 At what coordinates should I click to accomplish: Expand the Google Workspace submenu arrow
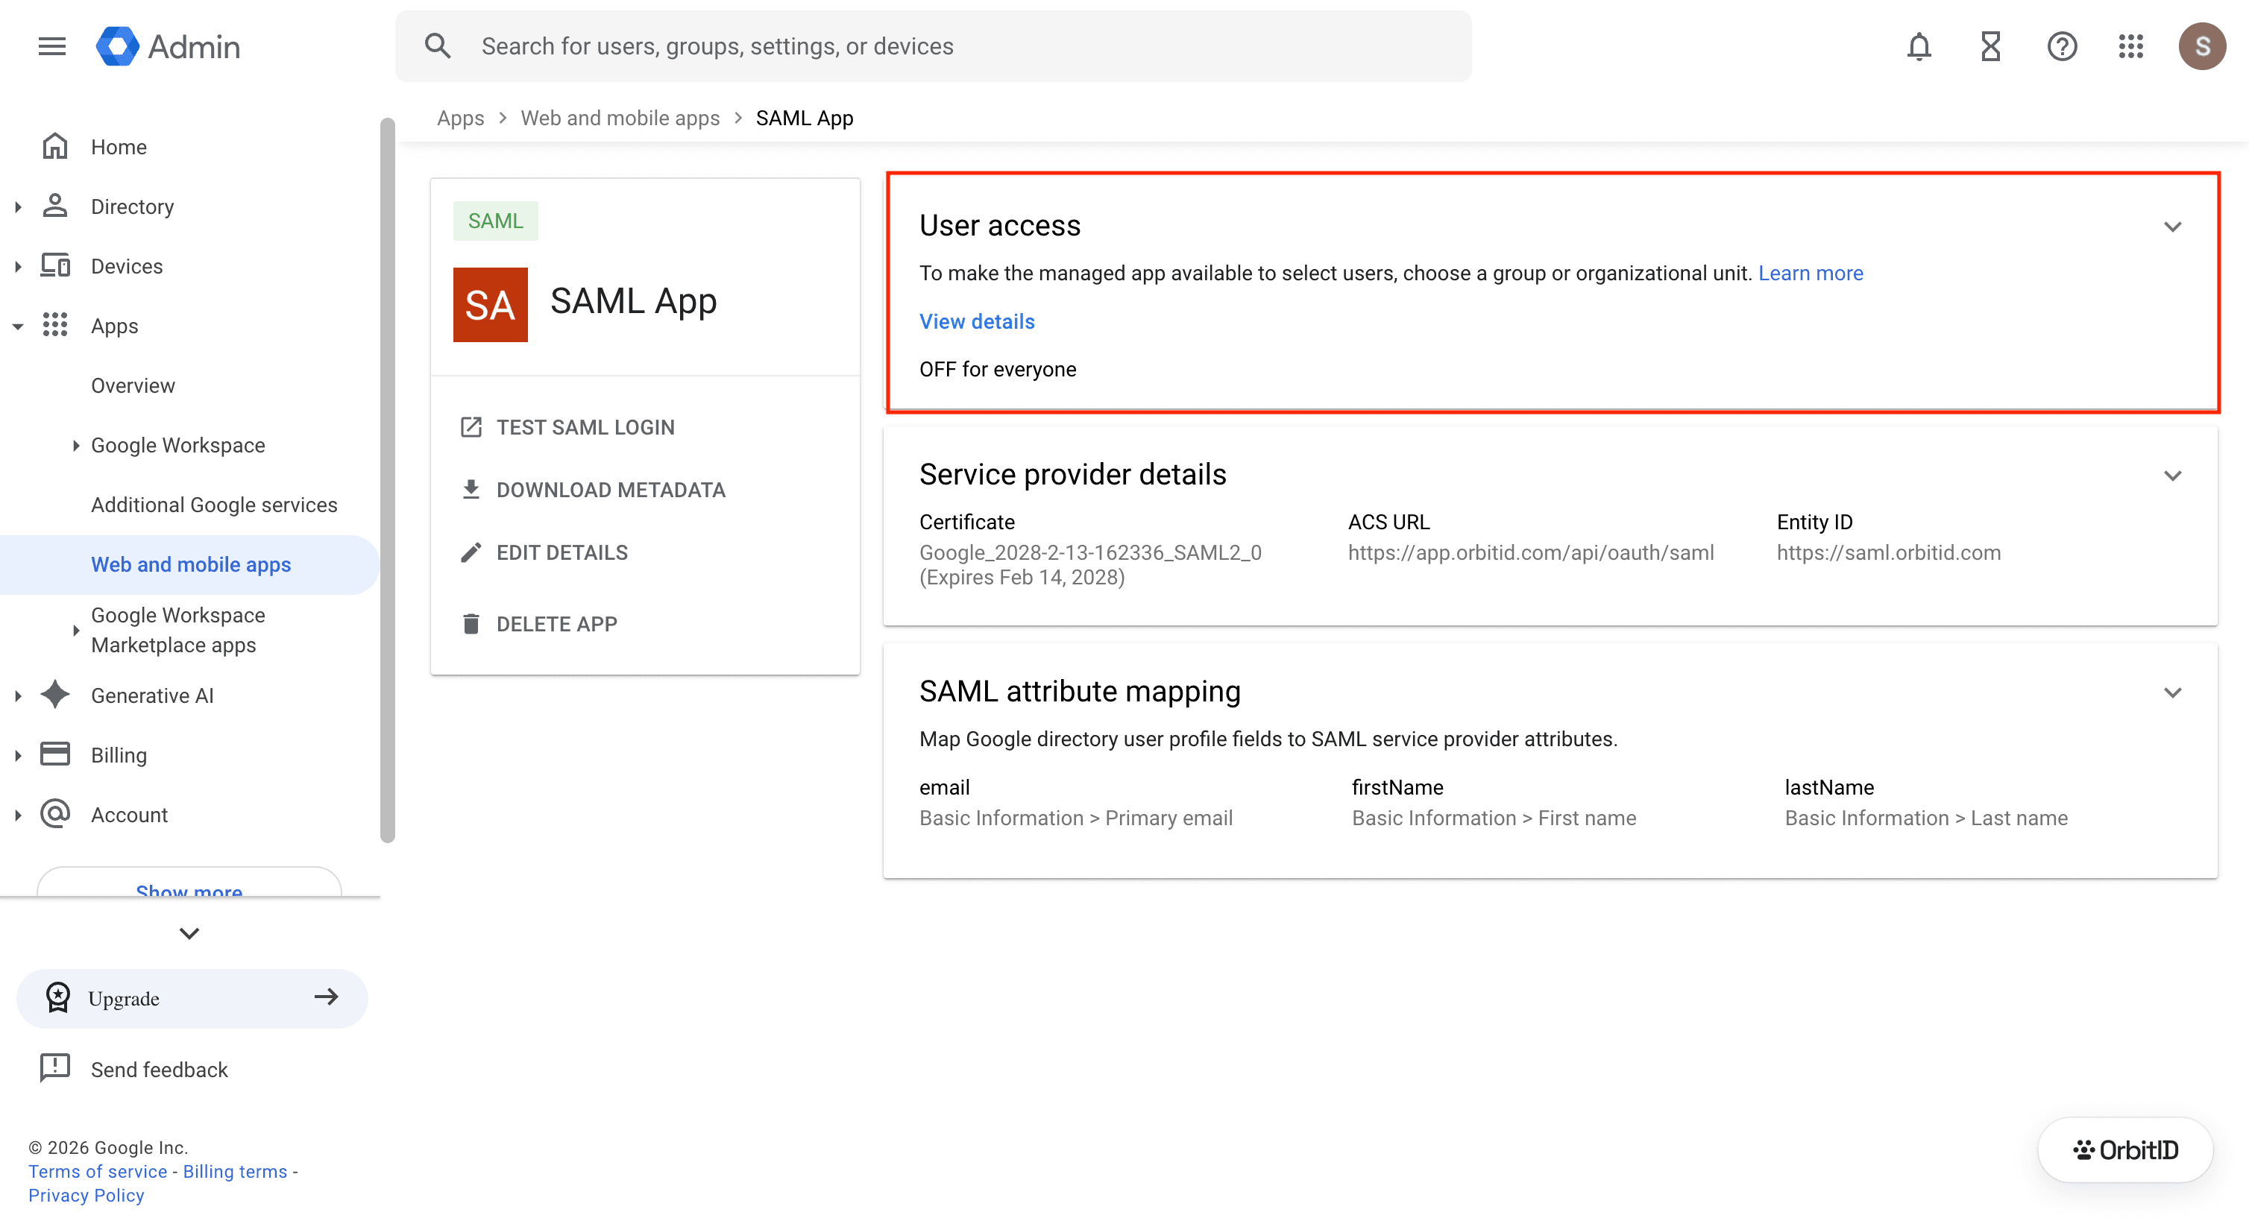pos(76,445)
